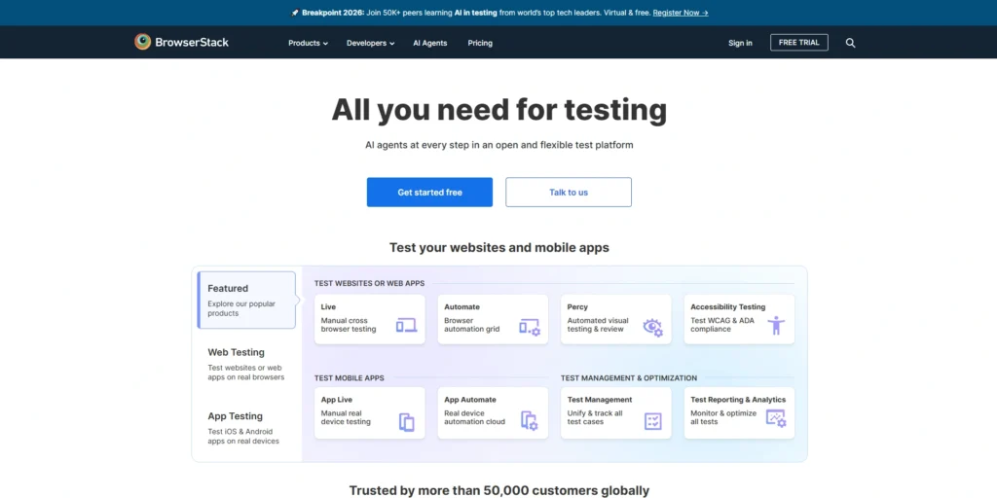This screenshot has height=498, width=997.
Task: Click 'Browser automation grid' text
Action: coord(472,325)
